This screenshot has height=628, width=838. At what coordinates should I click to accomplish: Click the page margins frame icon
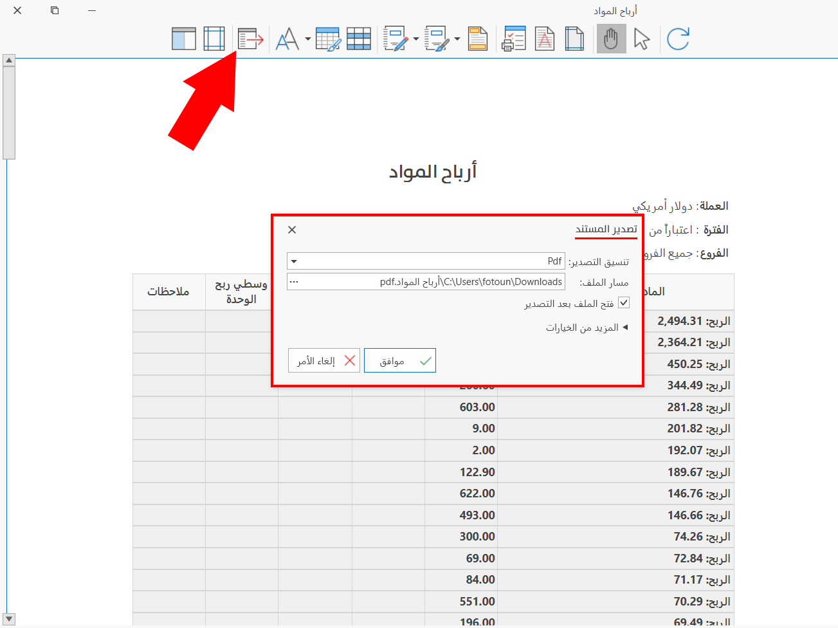pyautogui.click(x=214, y=39)
